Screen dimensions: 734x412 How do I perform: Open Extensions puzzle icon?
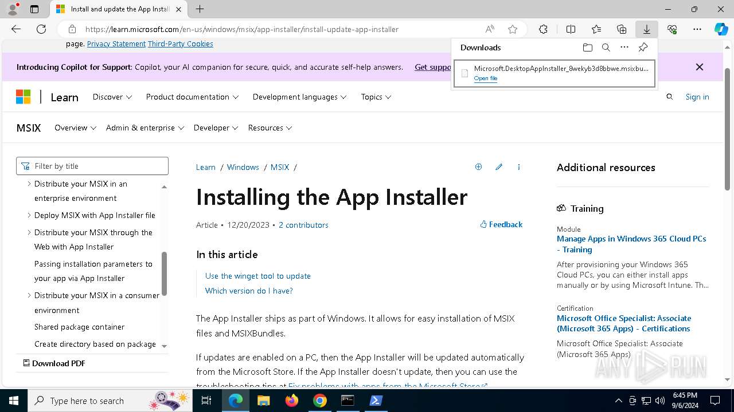click(543, 29)
